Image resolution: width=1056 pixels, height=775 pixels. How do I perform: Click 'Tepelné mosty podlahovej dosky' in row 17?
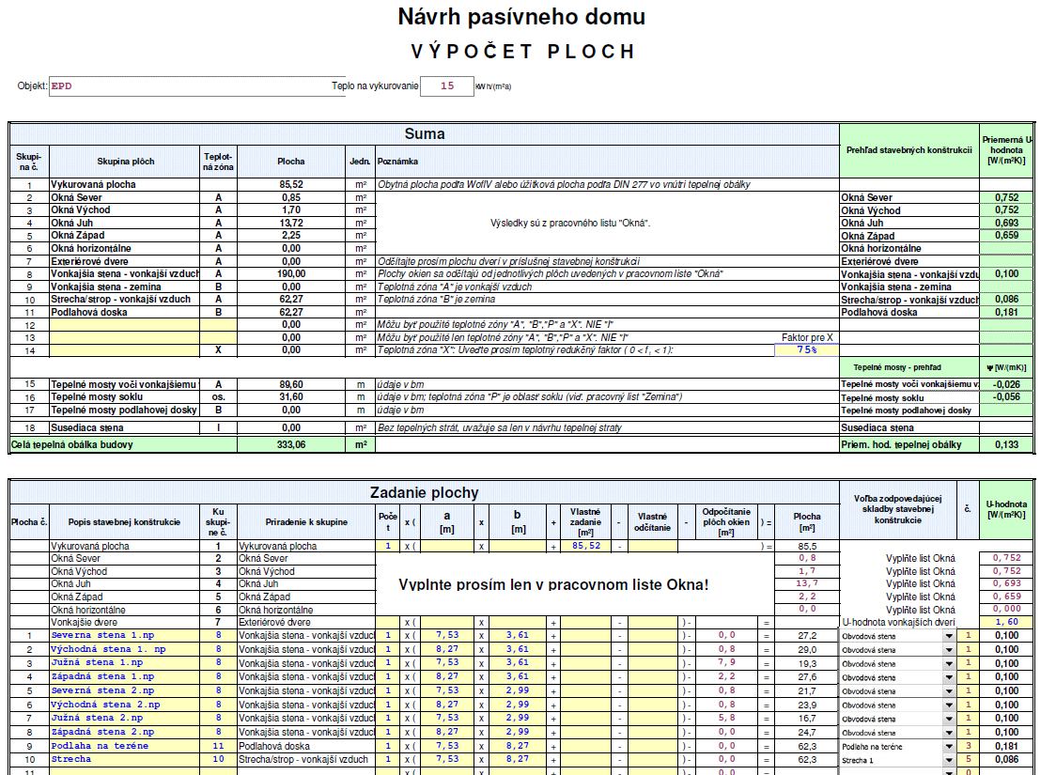(125, 411)
